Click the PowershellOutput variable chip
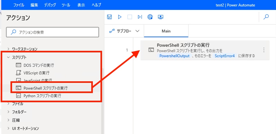The width and height of the screenshot is (276, 134). click(x=174, y=56)
